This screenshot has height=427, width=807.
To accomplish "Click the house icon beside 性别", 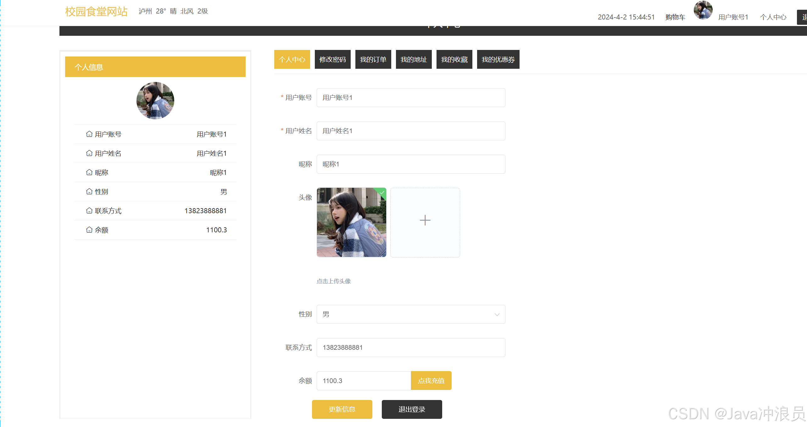I will [x=89, y=192].
